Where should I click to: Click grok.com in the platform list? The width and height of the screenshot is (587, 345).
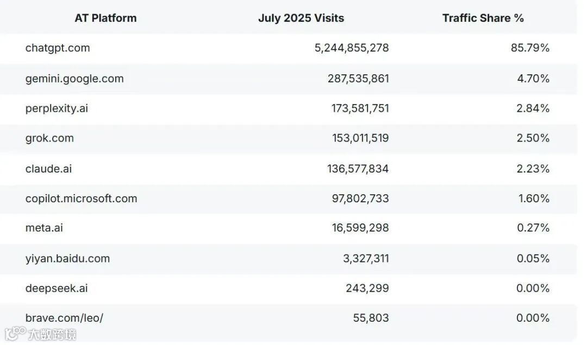coord(49,138)
